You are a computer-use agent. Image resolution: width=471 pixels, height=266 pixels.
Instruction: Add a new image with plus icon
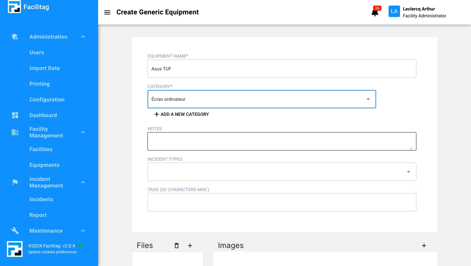424,246
